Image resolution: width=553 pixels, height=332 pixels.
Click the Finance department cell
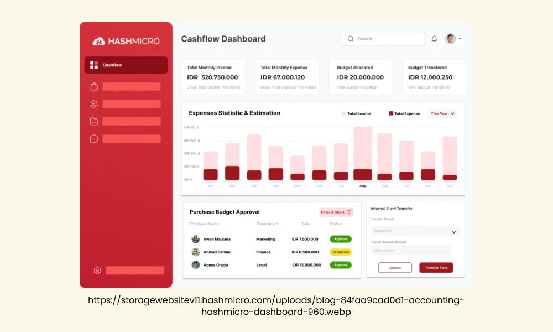(x=263, y=252)
